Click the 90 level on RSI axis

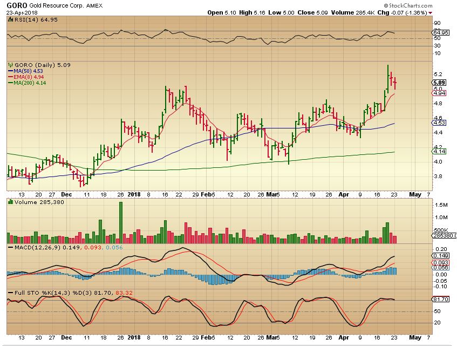click(437, 23)
